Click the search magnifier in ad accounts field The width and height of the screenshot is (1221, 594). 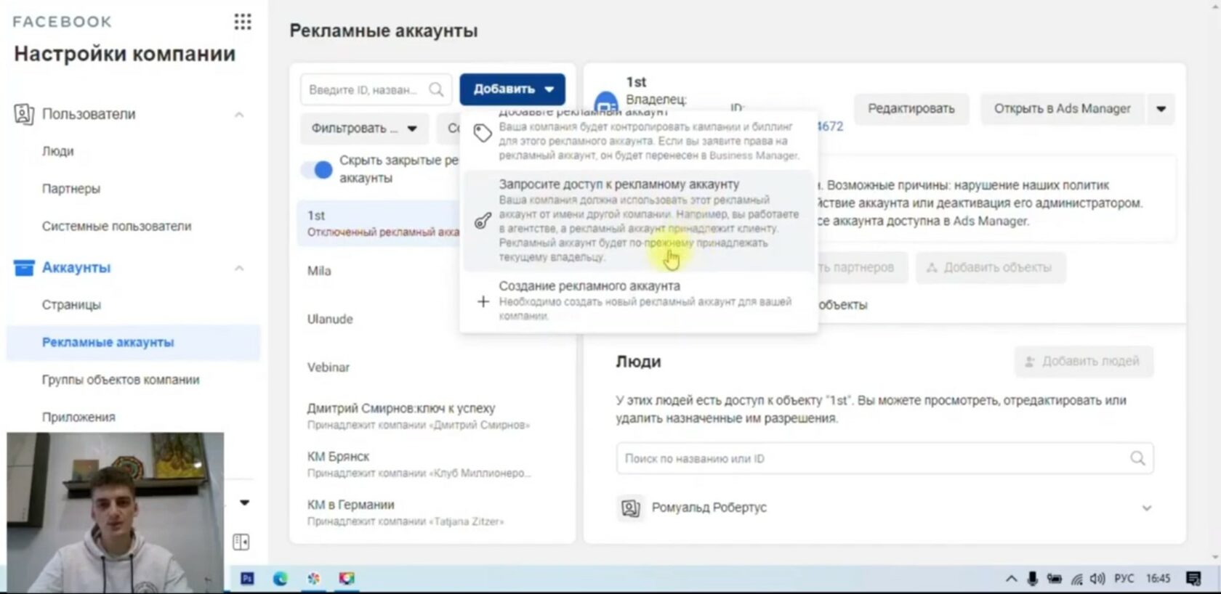click(436, 89)
